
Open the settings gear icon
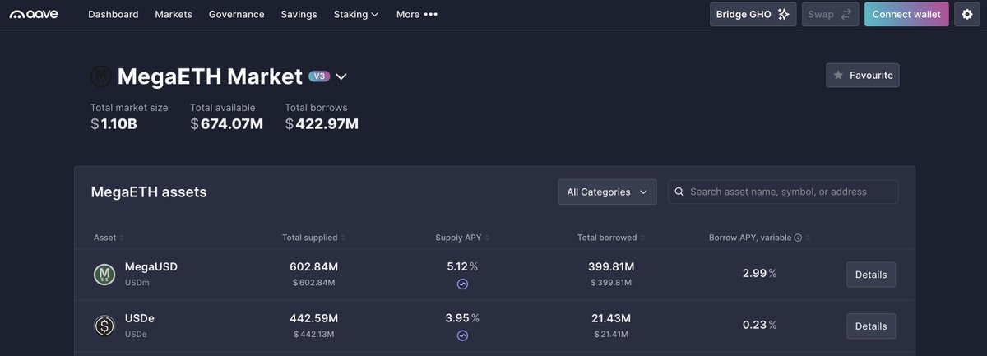[x=966, y=14]
